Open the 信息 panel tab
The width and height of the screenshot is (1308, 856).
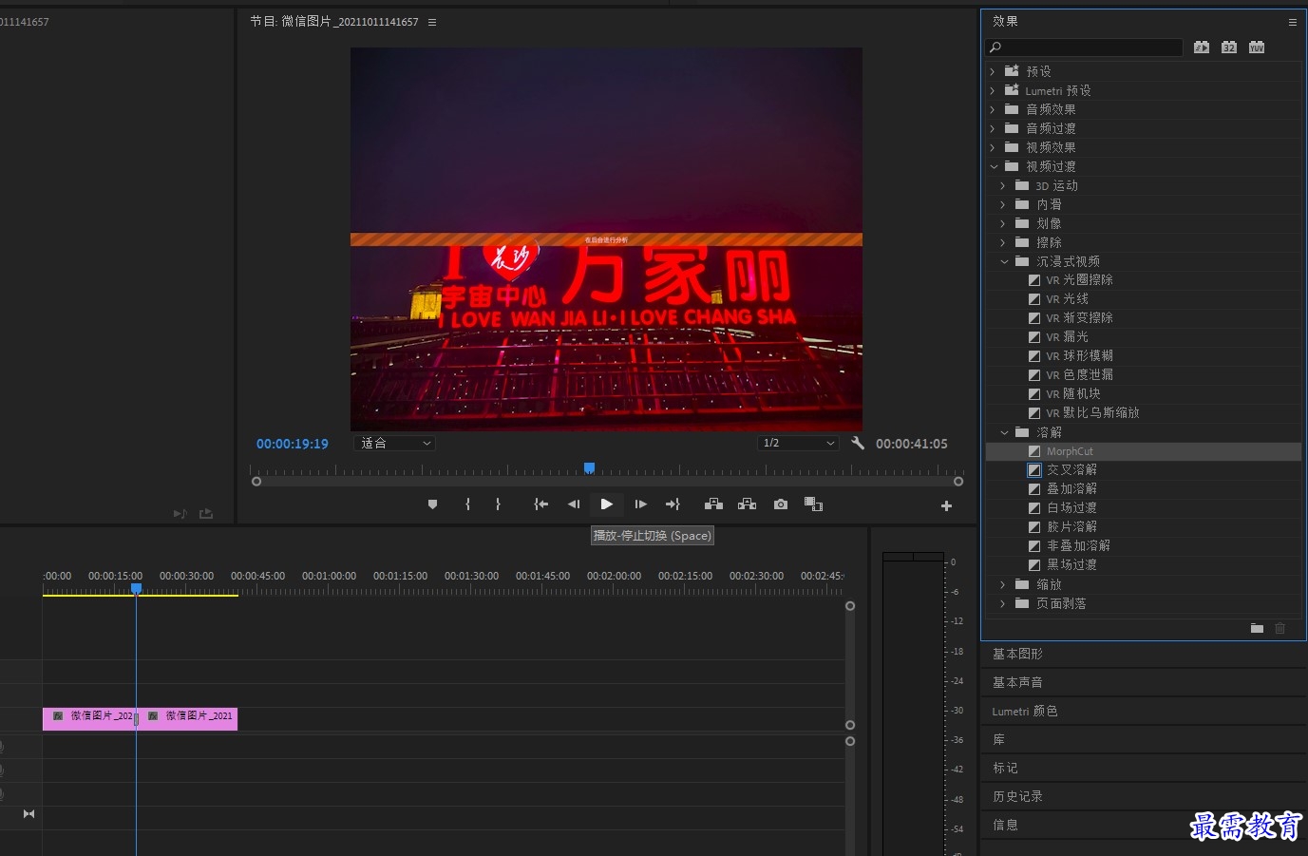click(1005, 825)
